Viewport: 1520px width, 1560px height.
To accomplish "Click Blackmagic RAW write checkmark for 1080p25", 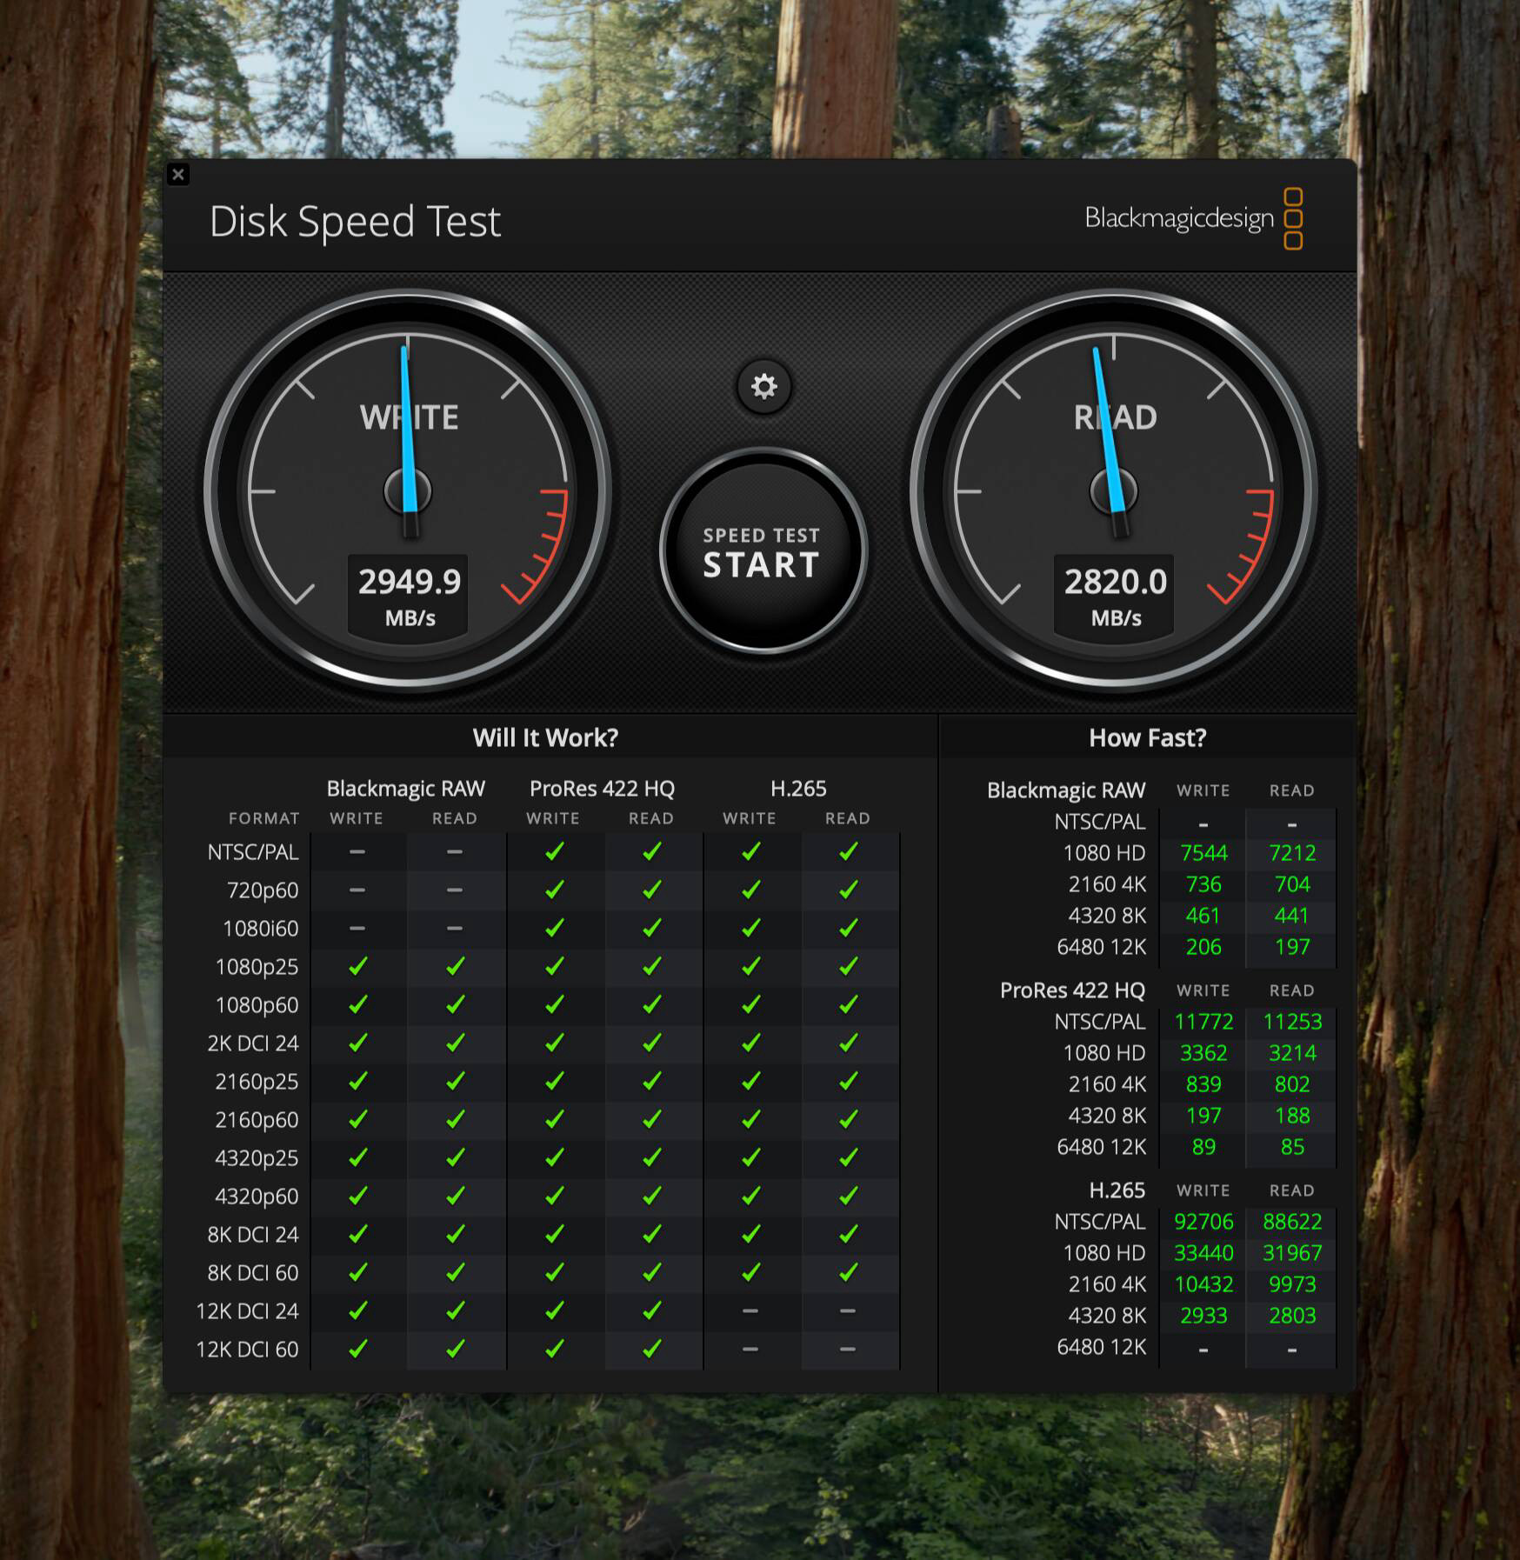I will 357,966.
